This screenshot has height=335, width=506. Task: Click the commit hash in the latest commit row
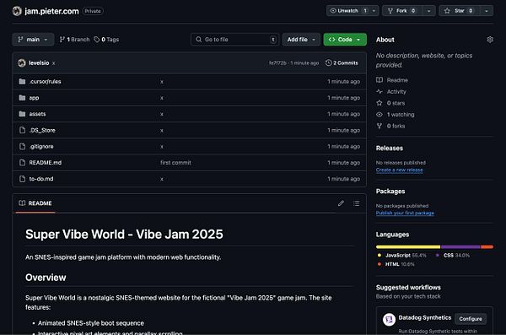pyautogui.click(x=277, y=63)
